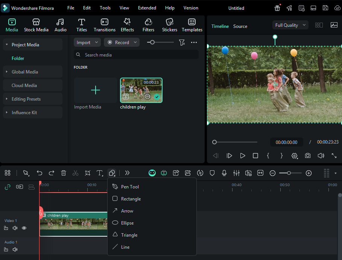Screen dimensions: 342x260
Task: Choose Ellipse from the shape dropdown
Action: pos(127,223)
